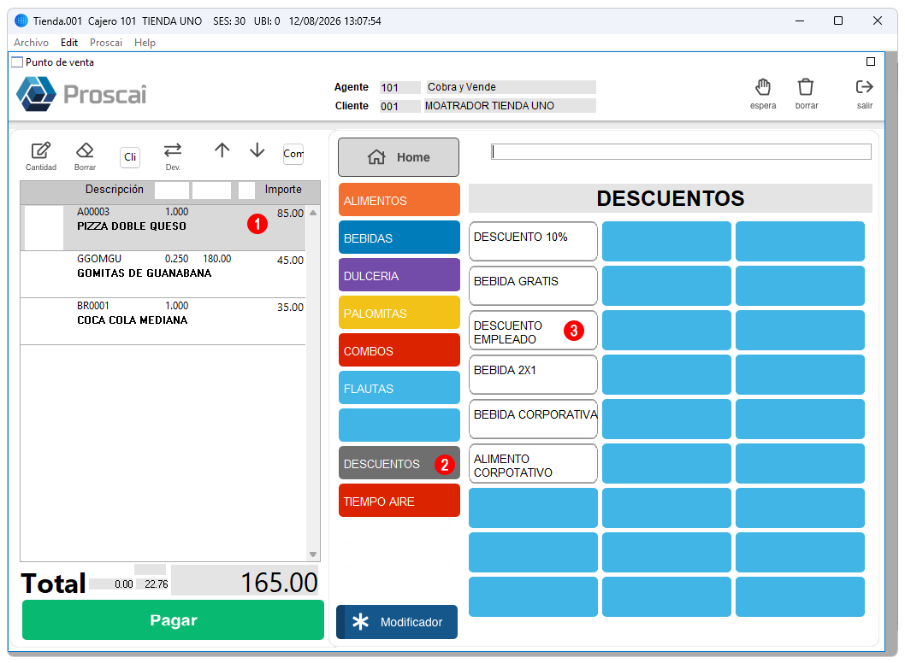Screen dimensions: 905x663
Task: Open the Cli customer button
Action: (x=130, y=157)
